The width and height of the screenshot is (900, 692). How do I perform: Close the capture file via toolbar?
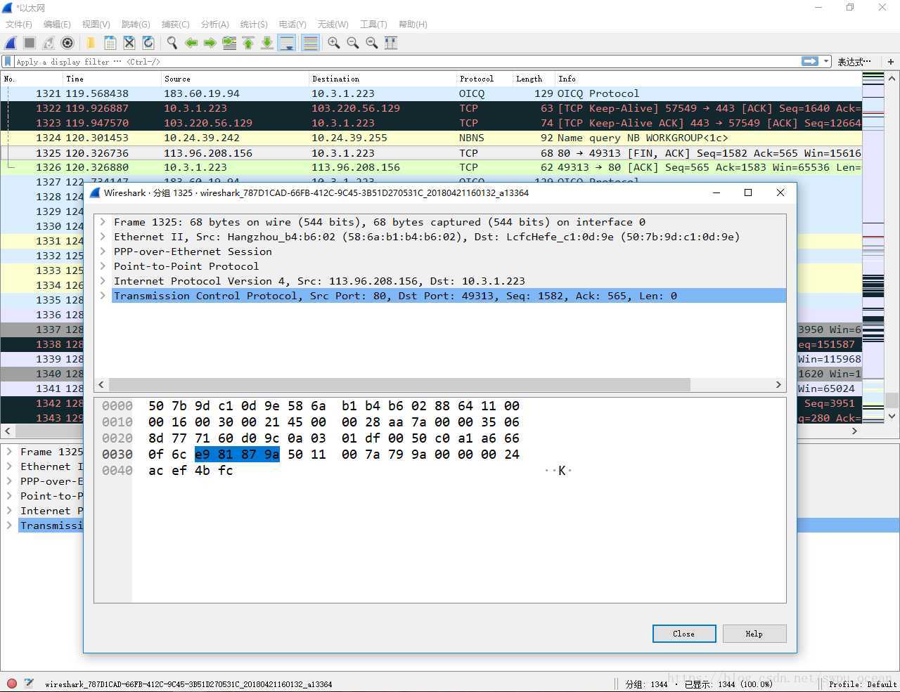tap(129, 43)
